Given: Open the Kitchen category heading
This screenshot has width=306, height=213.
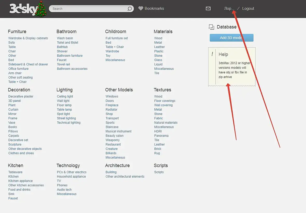Looking at the screenshot, I should 15,165.
